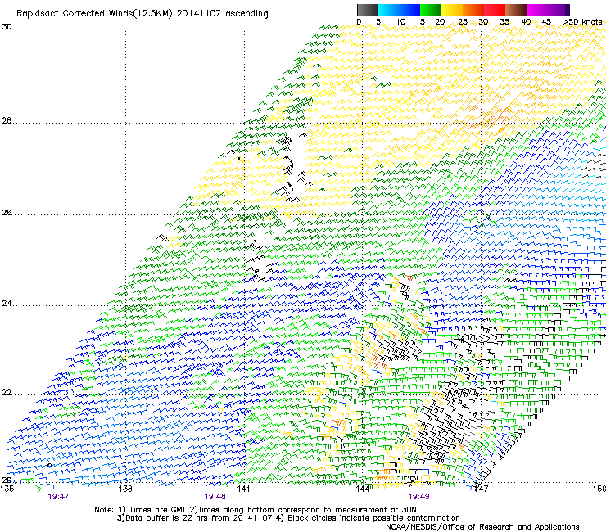Click the purple time stamp '19:47'

point(58,497)
